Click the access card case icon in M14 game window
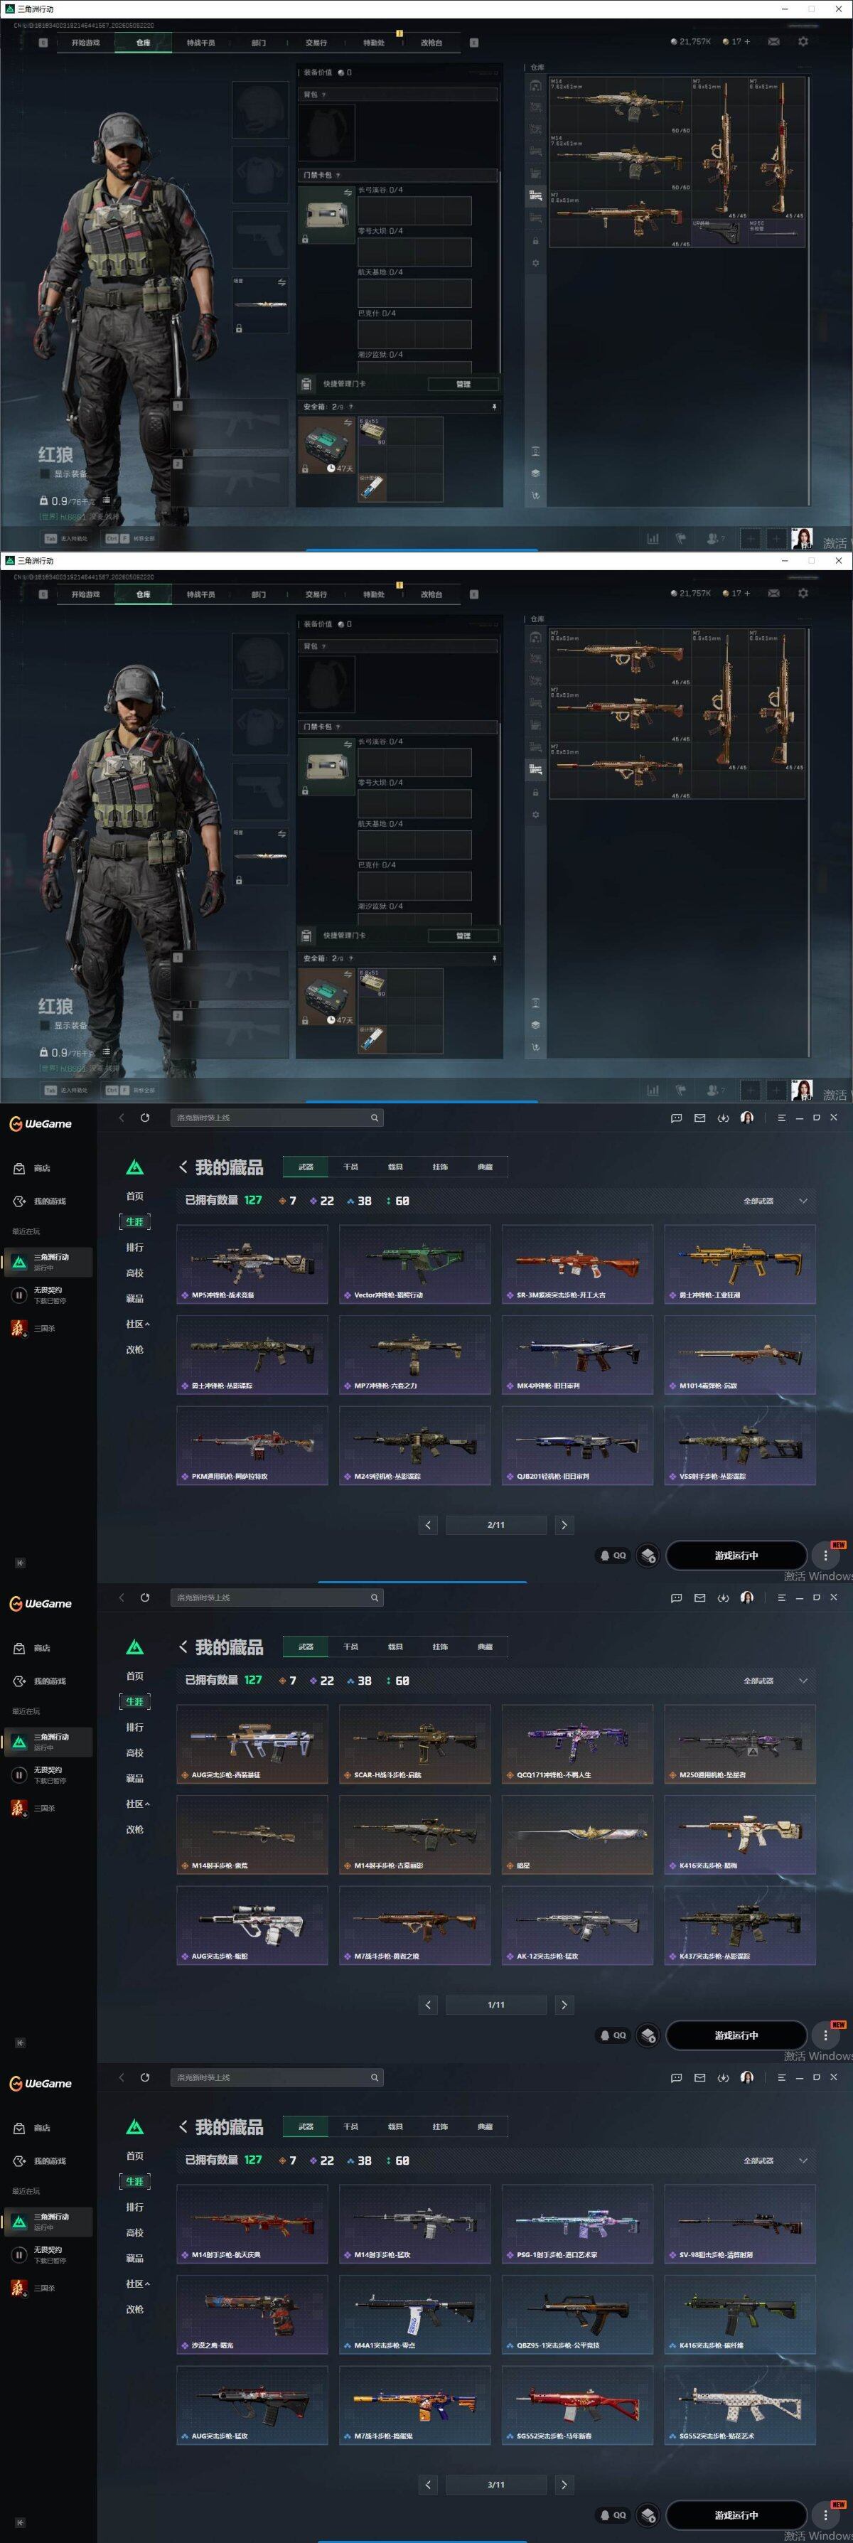853x2543 pixels. click(x=327, y=216)
